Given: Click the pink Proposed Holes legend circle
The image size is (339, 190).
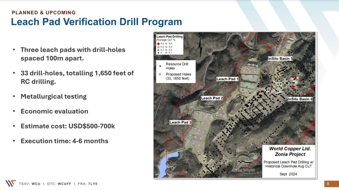Looking at the screenshot, I should coord(159,74).
